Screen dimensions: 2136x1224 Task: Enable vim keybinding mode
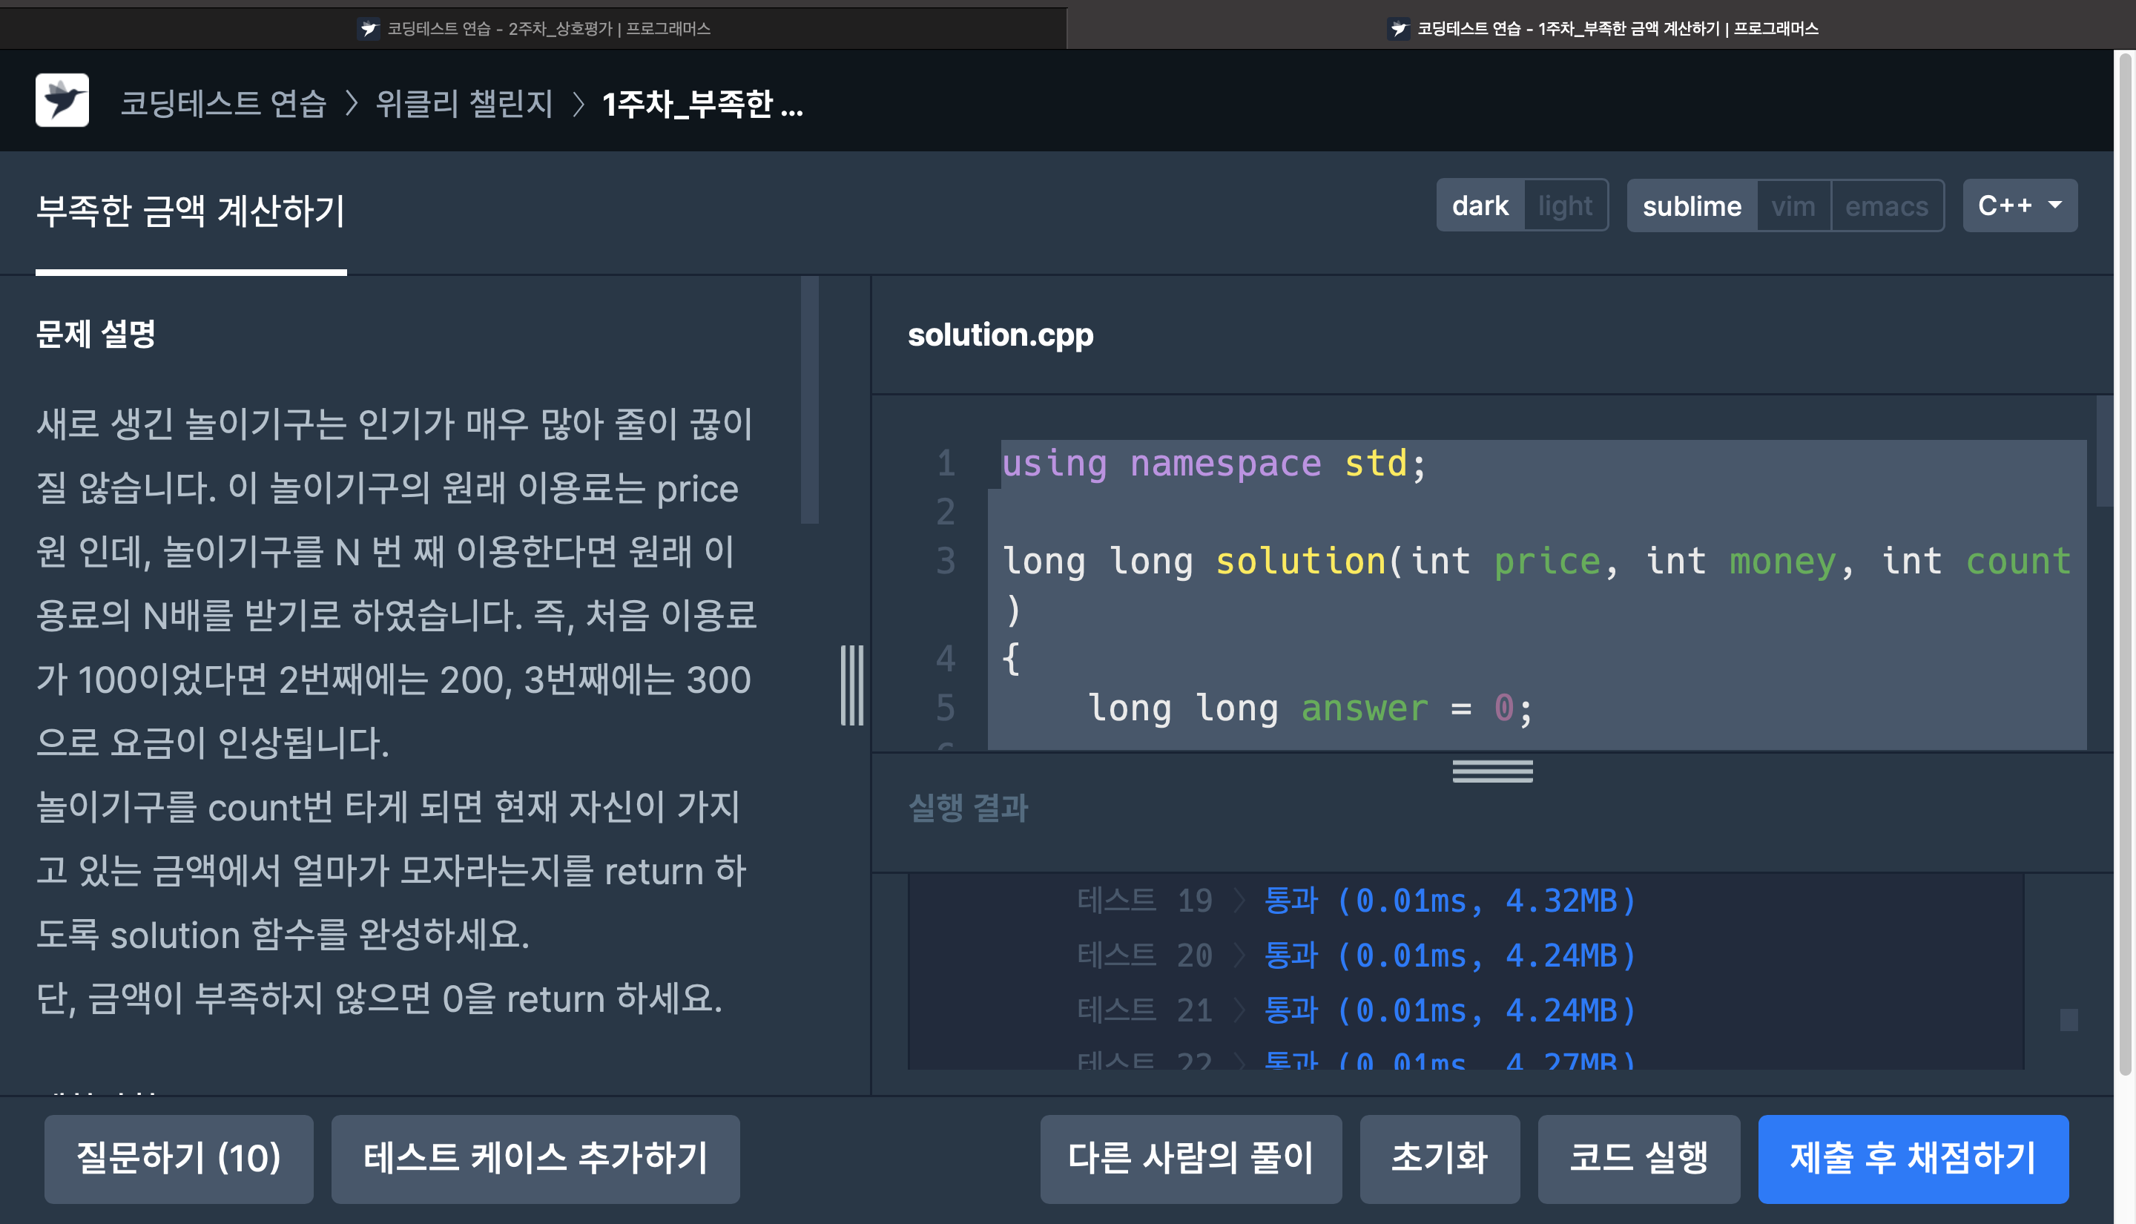[x=1793, y=206]
